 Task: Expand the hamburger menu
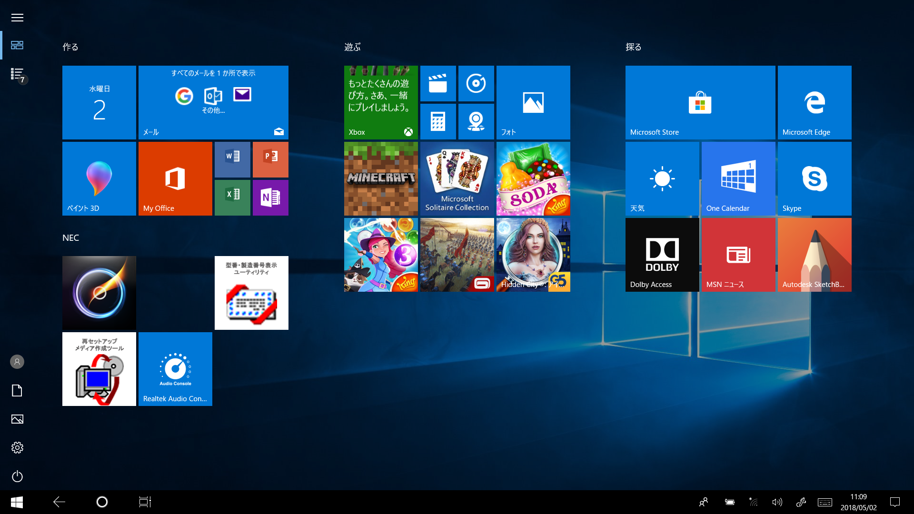click(x=17, y=18)
